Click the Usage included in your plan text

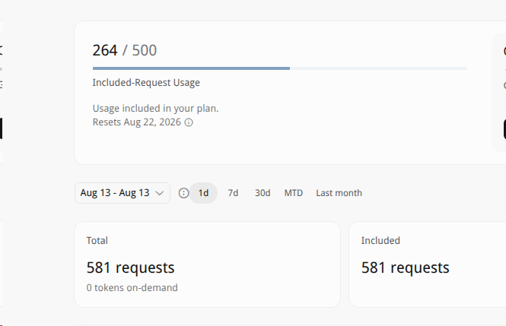[155, 109]
